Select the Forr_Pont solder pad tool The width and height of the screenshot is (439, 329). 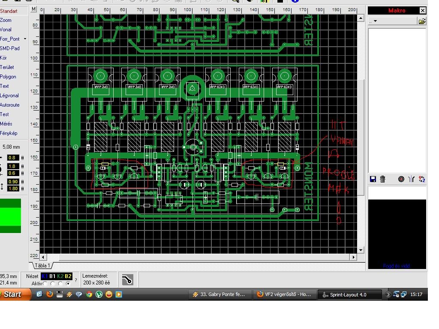[x=11, y=39]
